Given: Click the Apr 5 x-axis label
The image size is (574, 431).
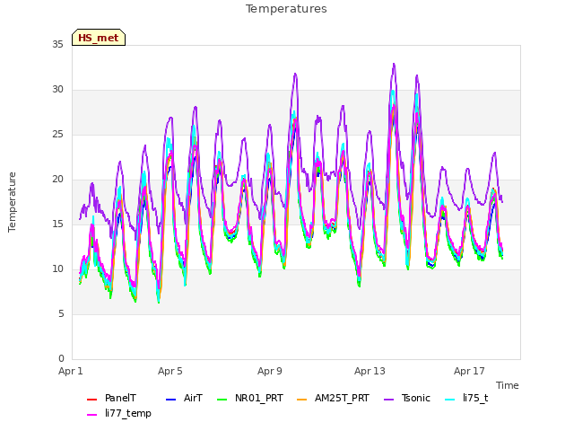Looking at the screenshot, I should pos(170,371).
